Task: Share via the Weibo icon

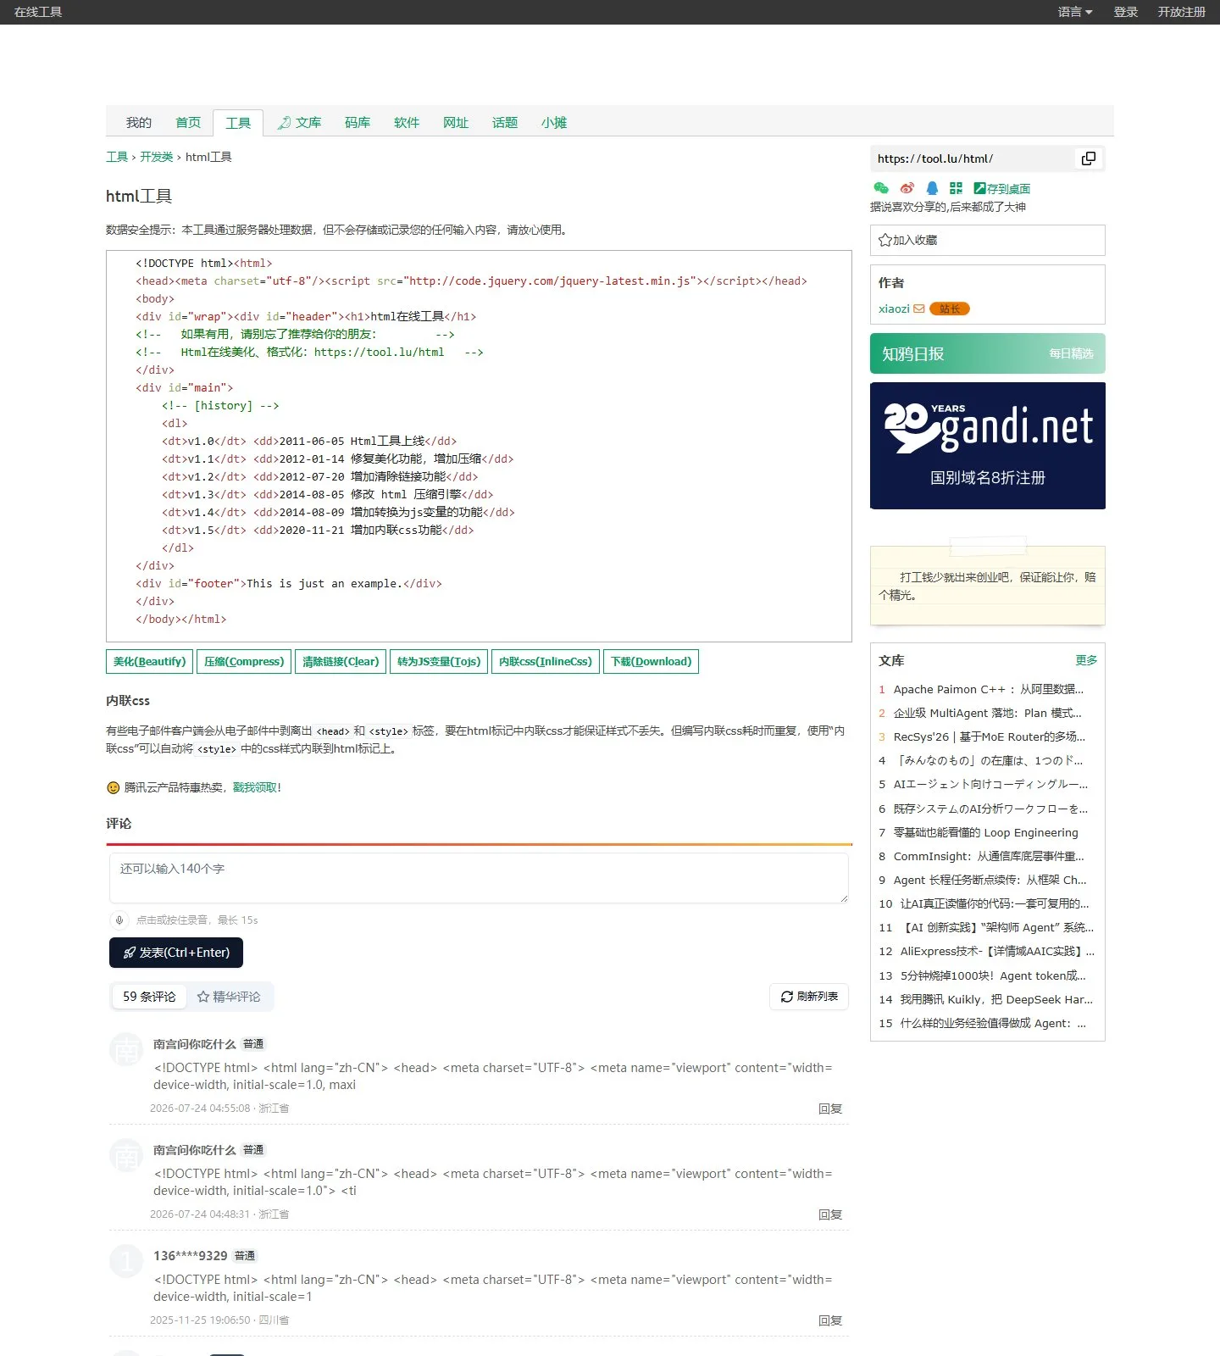Action: (907, 188)
